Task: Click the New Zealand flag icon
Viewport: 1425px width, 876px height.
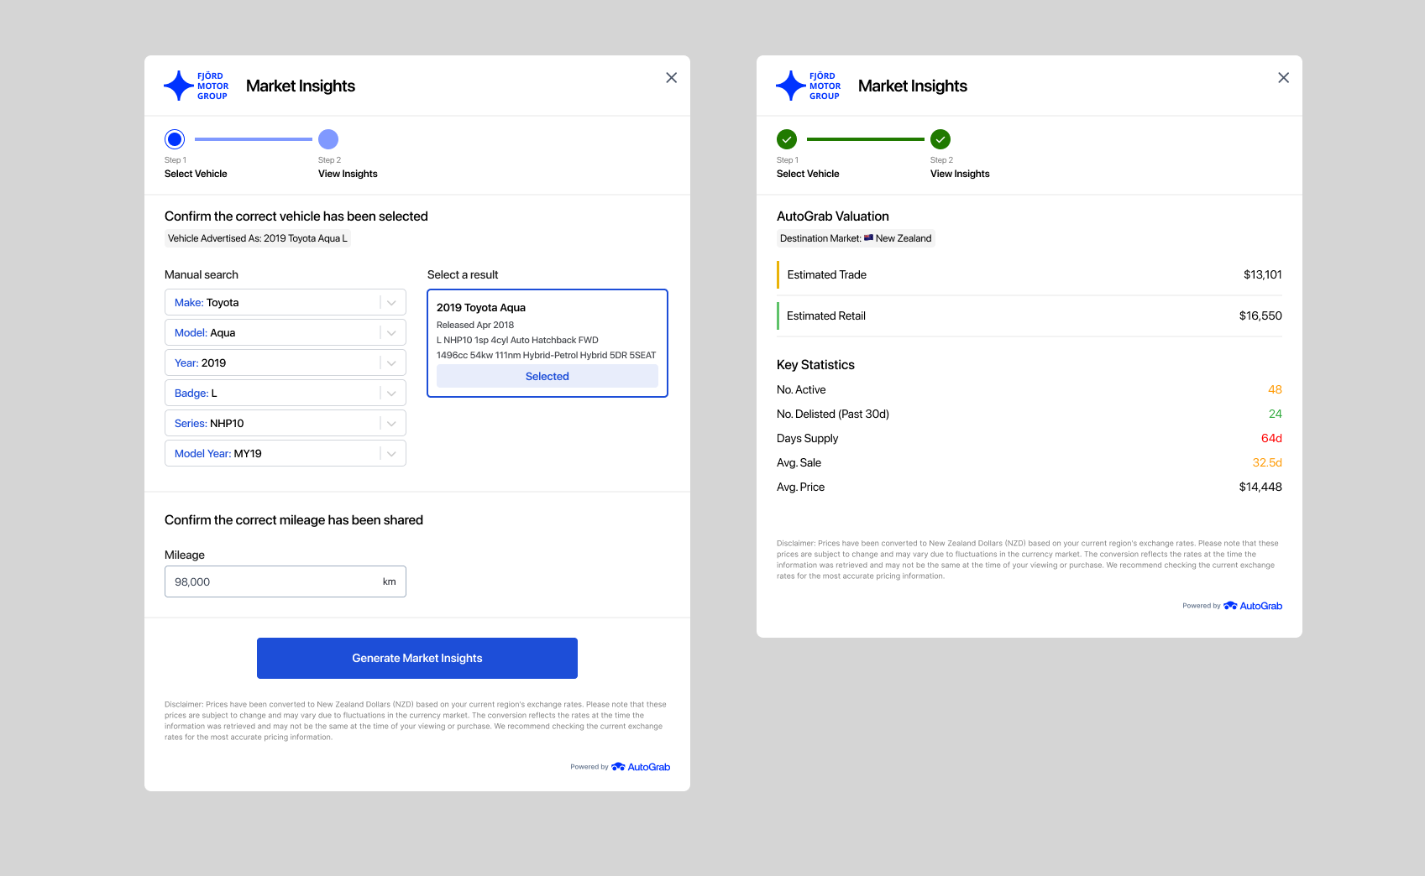Action: 868,238
